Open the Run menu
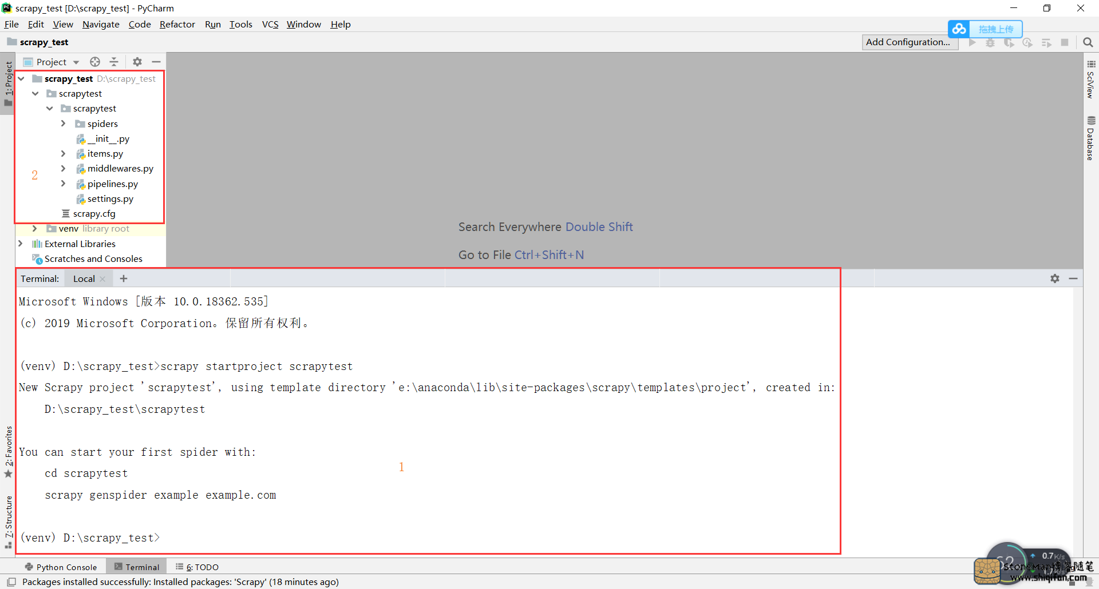Screen dimensions: 1099x589 click(x=213, y=24)
